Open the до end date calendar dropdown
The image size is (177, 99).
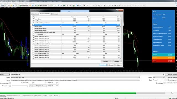point(58,83)
